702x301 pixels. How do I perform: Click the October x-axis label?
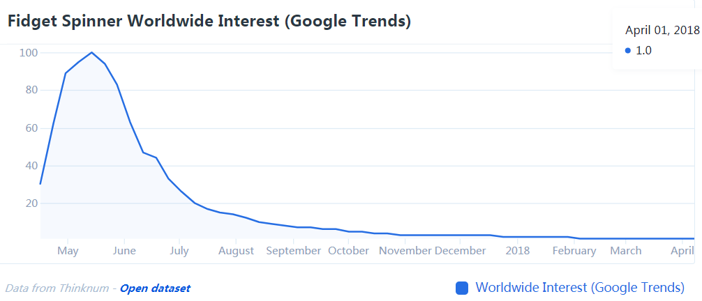pos(348,250)
